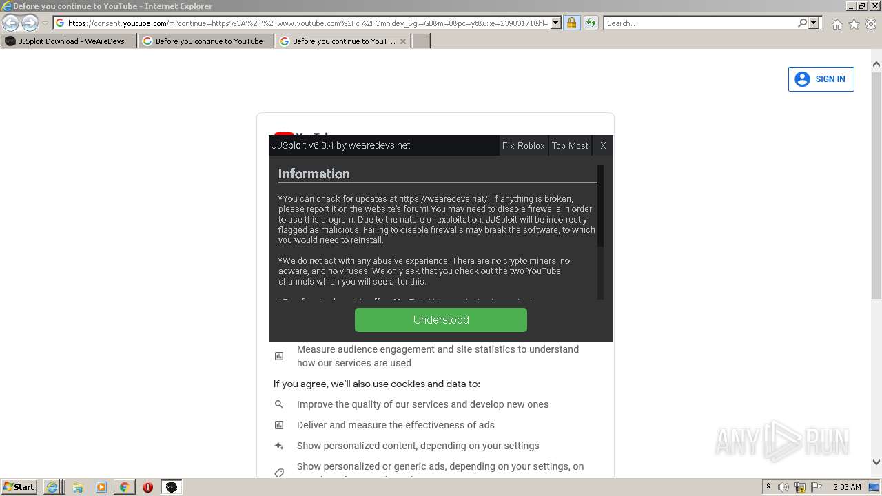Viewport: 882px width, 496px height.
Task: Open a new blank tab
Action: 421,41
